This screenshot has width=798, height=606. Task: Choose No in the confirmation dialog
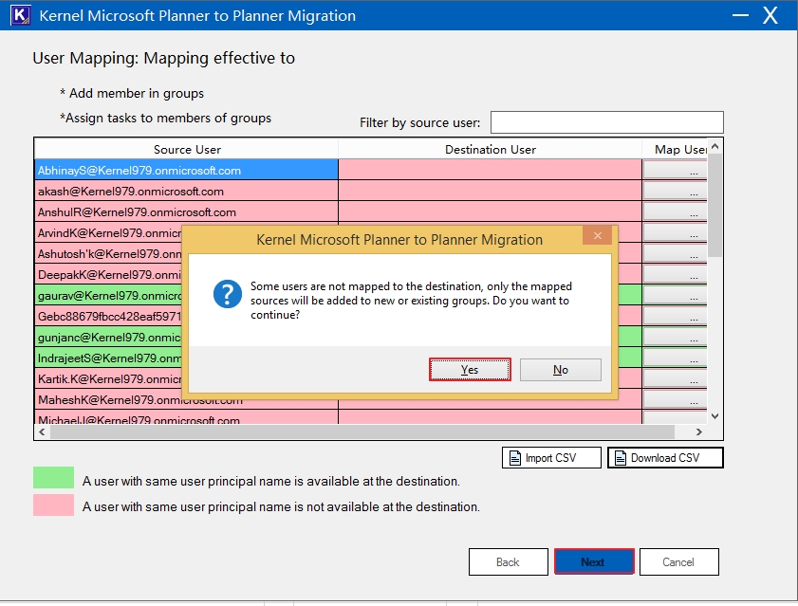561,370
